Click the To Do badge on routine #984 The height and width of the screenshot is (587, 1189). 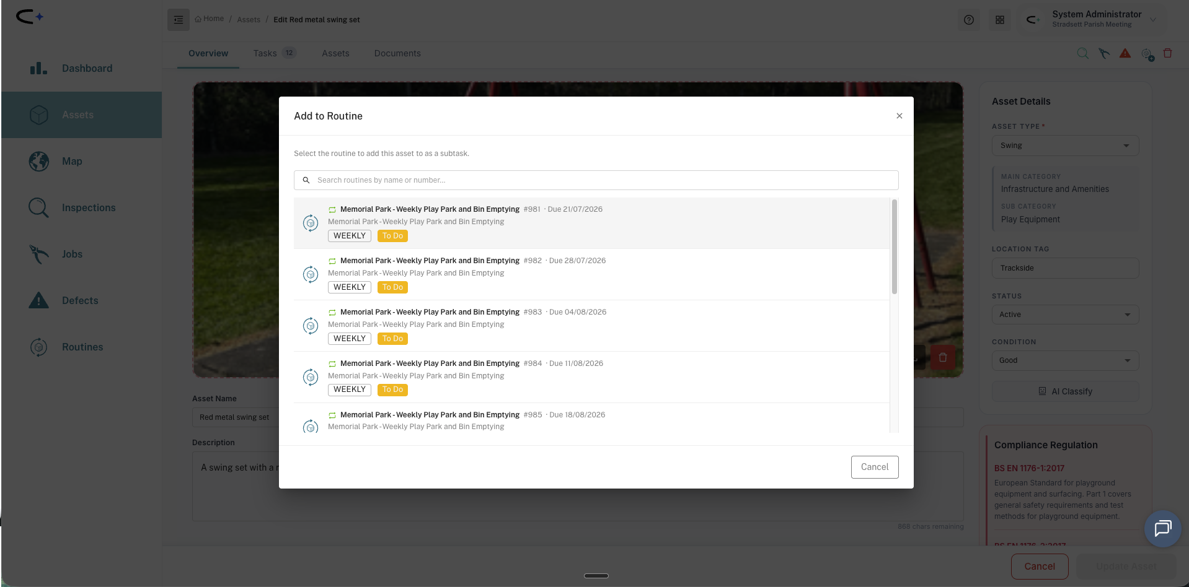point(392,389)
